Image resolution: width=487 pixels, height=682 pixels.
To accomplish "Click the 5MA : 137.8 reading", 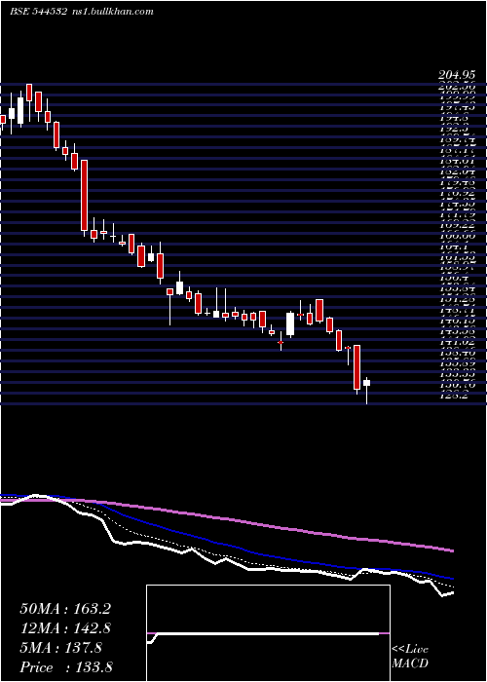I will (60, 648).
